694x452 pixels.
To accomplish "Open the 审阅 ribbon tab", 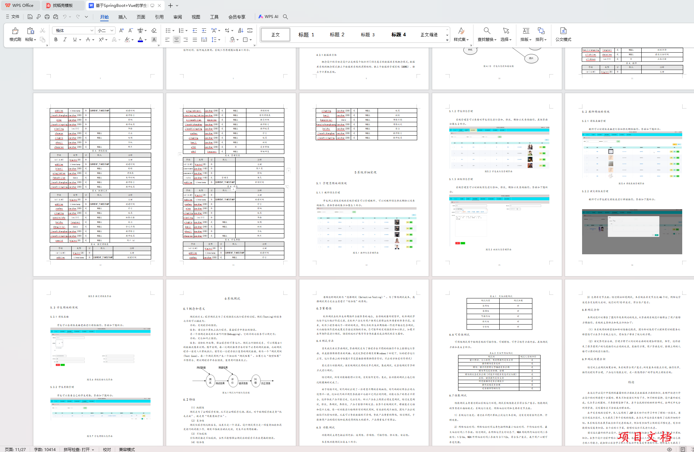I will coord(178,17).
